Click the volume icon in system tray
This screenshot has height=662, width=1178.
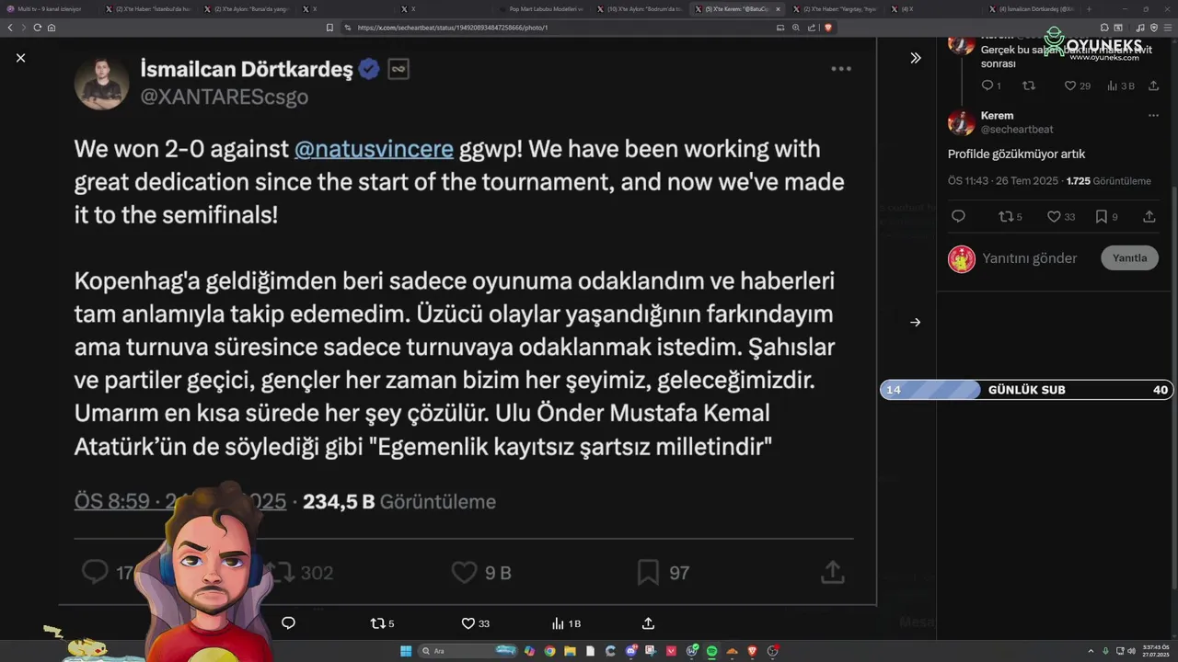tap(1132, 651)
